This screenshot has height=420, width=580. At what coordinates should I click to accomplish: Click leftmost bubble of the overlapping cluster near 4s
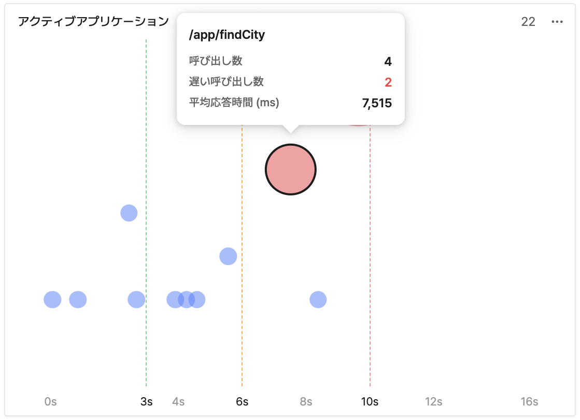coord(174,300)
